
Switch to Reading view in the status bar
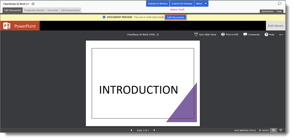(x=273, y=130)
